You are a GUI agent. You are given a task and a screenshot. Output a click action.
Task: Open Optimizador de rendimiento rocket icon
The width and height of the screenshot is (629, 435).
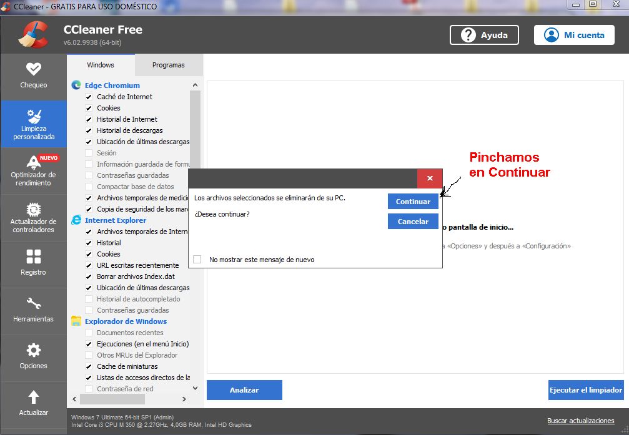(x=34, y=162)
